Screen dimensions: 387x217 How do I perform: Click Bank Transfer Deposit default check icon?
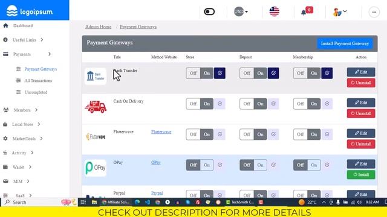[x=273, y=73]
